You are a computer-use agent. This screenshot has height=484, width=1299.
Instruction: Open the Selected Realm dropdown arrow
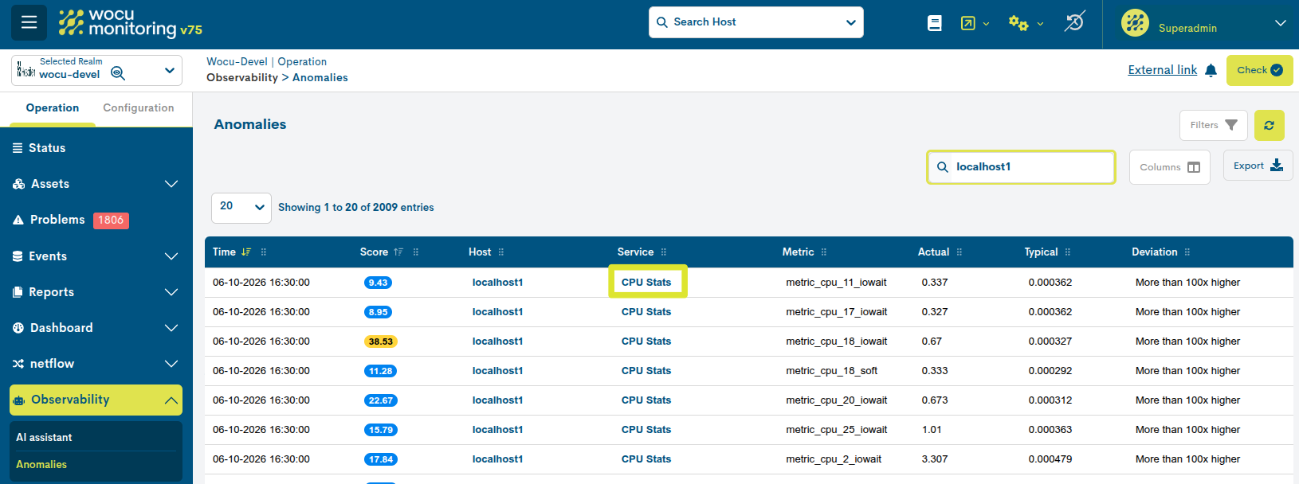point(170,71)
